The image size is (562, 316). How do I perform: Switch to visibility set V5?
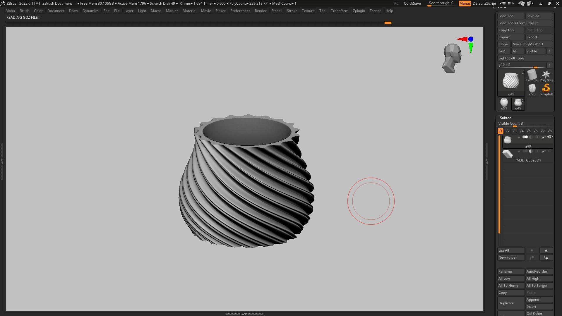(528, 131)
